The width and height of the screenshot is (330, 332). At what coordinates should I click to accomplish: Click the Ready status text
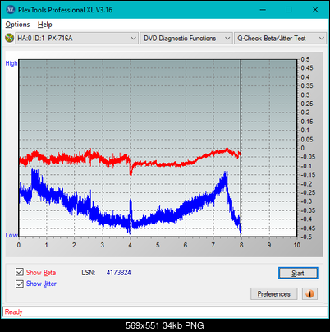[x=13, y=312]
